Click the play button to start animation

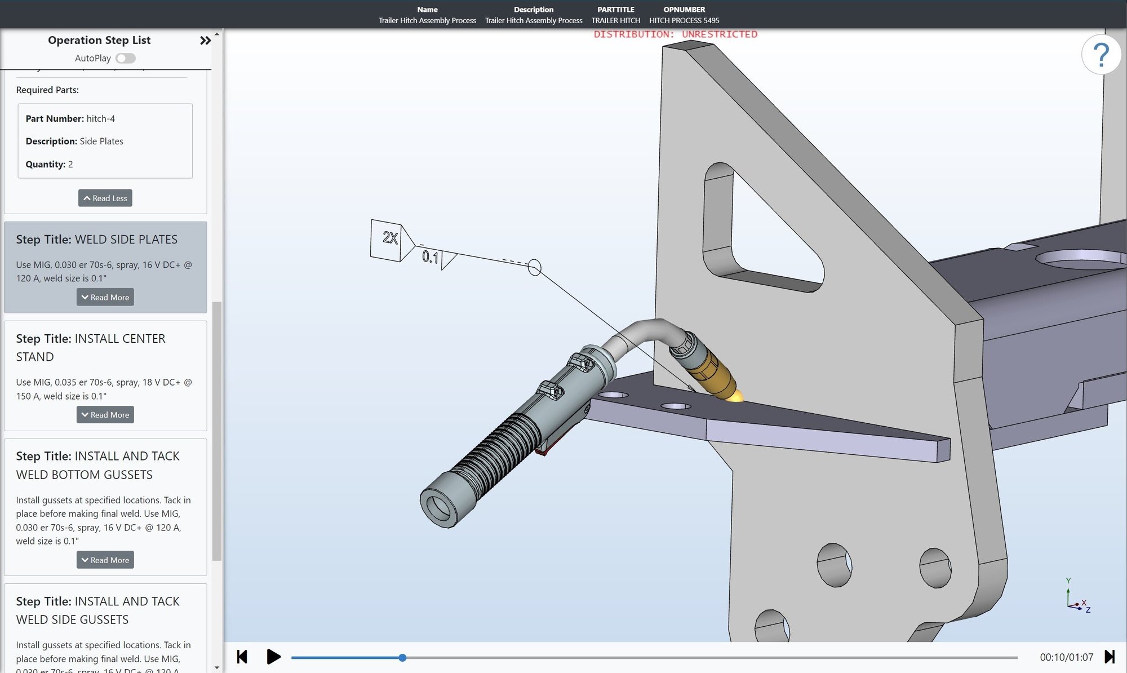[273, 657]
